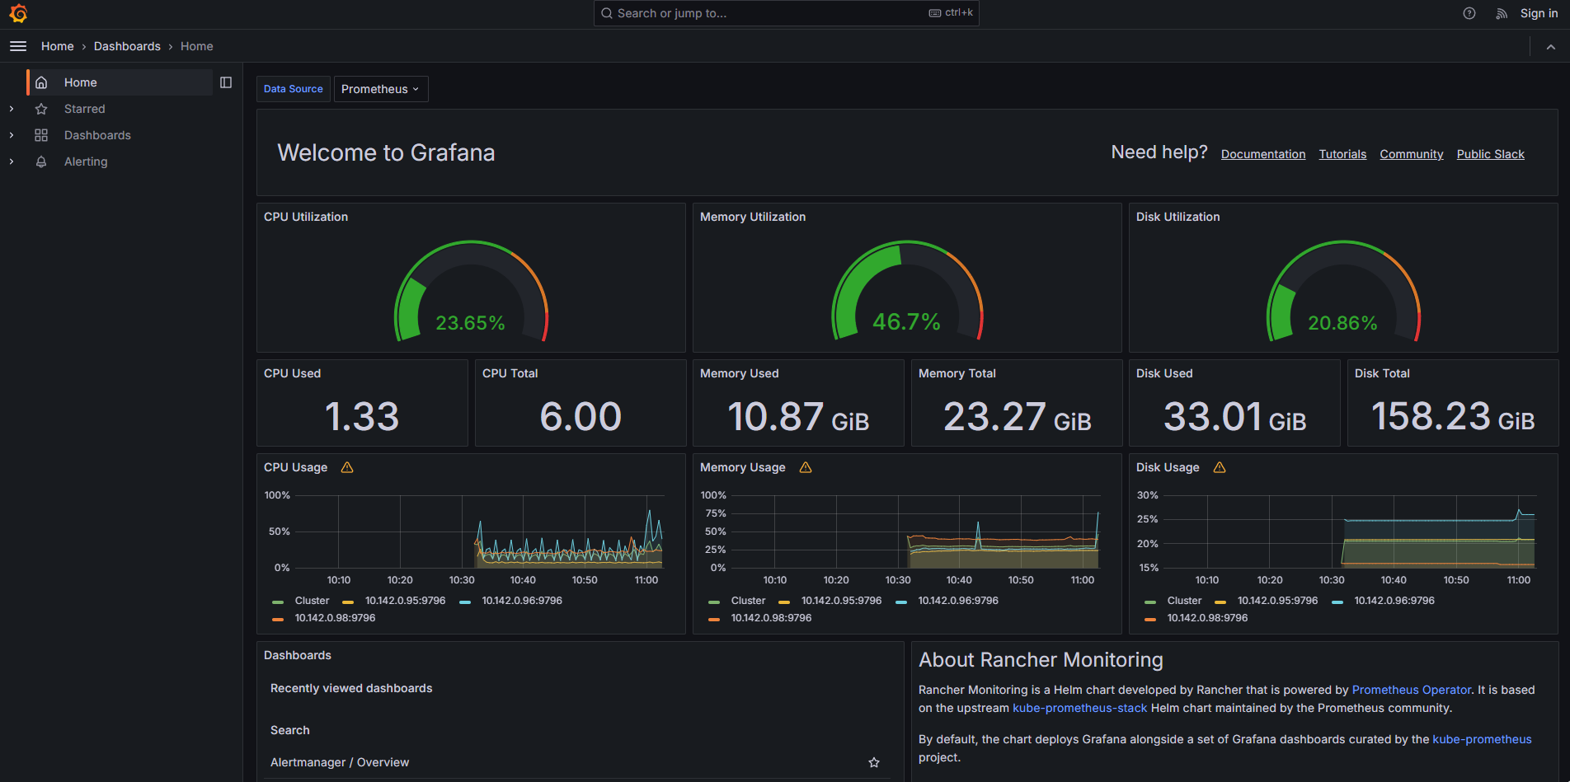This screenshot has width=1570, height=782.
Task: Toggle 10.142.0.95:9796 in Memory Usage legend
Action: (840, 601)
